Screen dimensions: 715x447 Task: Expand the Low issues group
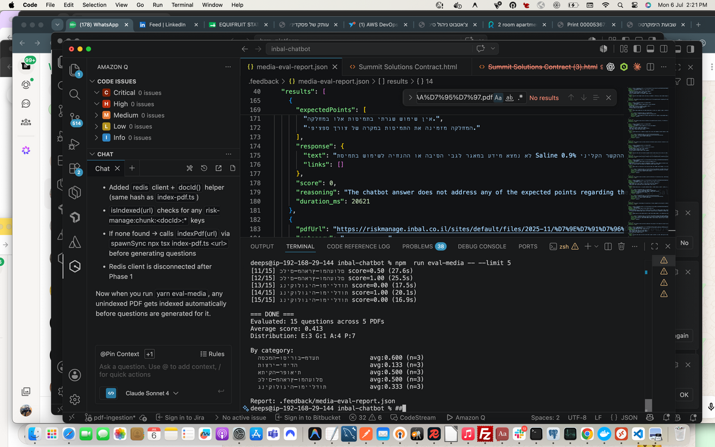coord(98,127)
